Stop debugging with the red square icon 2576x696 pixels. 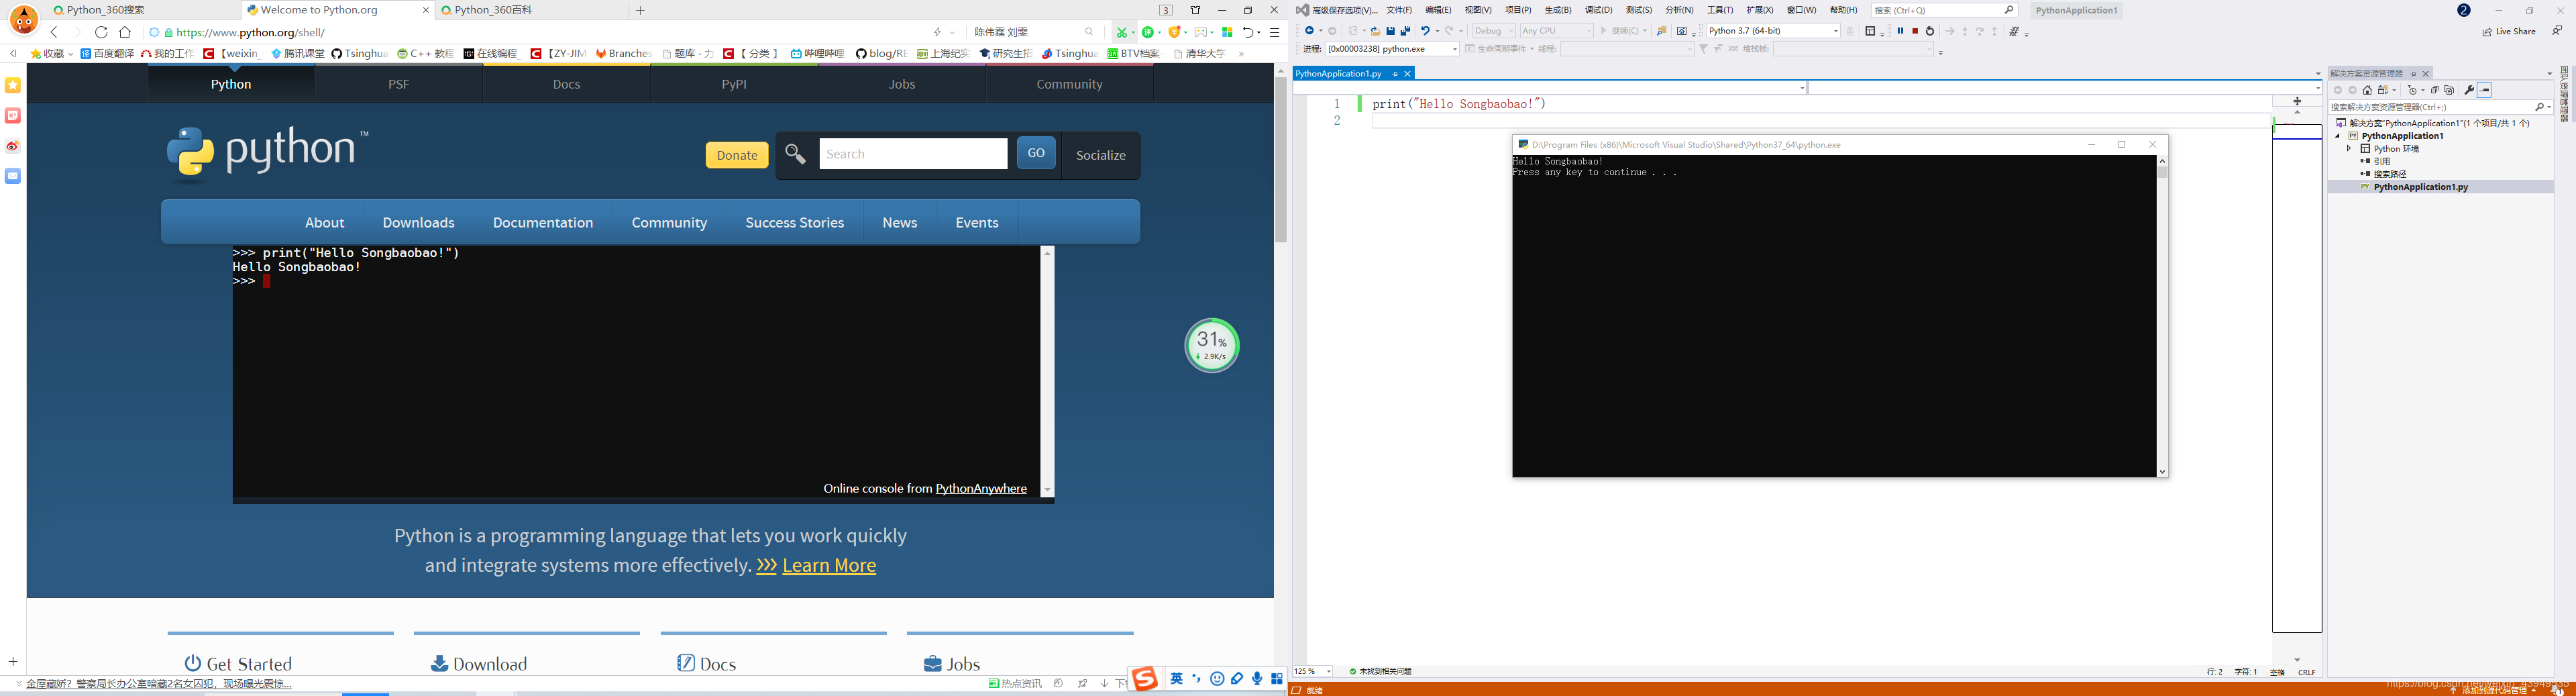(1916, 31)
